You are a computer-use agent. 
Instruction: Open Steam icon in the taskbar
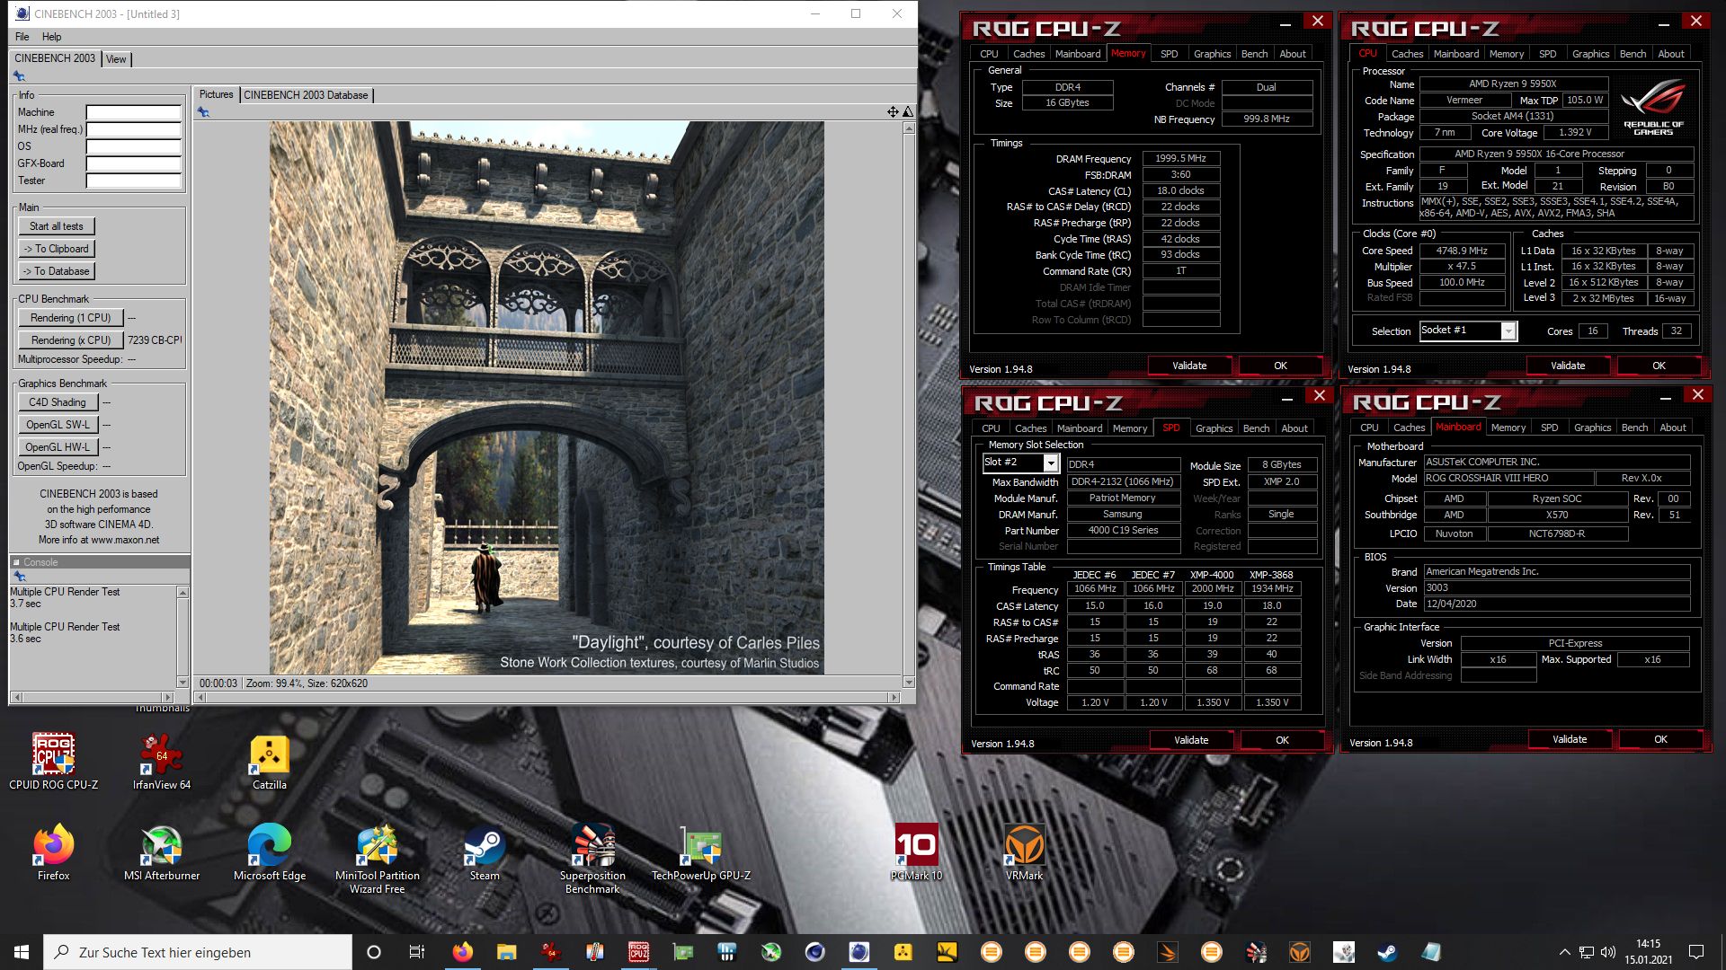click(1387, 952)
